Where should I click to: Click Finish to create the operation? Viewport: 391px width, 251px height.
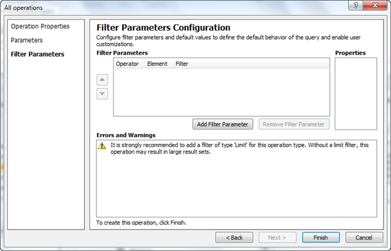point(320,238)
